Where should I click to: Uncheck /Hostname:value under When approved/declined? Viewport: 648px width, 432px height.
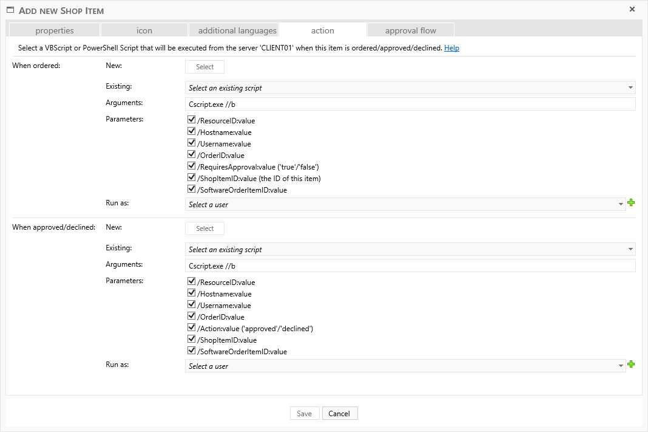[192, 293]
